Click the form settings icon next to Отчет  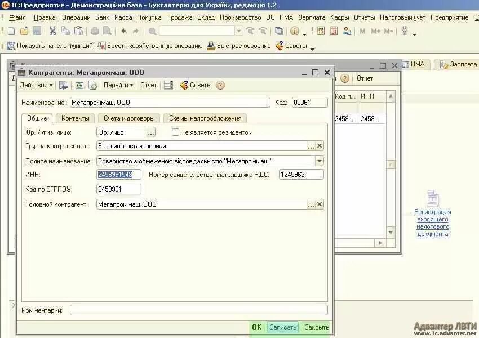(168, 85)
